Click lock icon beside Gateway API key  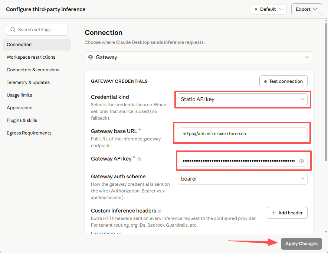(139, 159)
